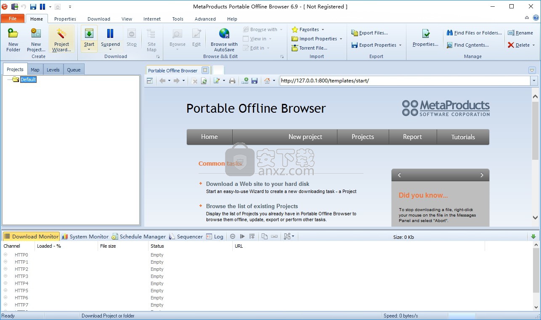Open Torrent File import

point(309,48)
